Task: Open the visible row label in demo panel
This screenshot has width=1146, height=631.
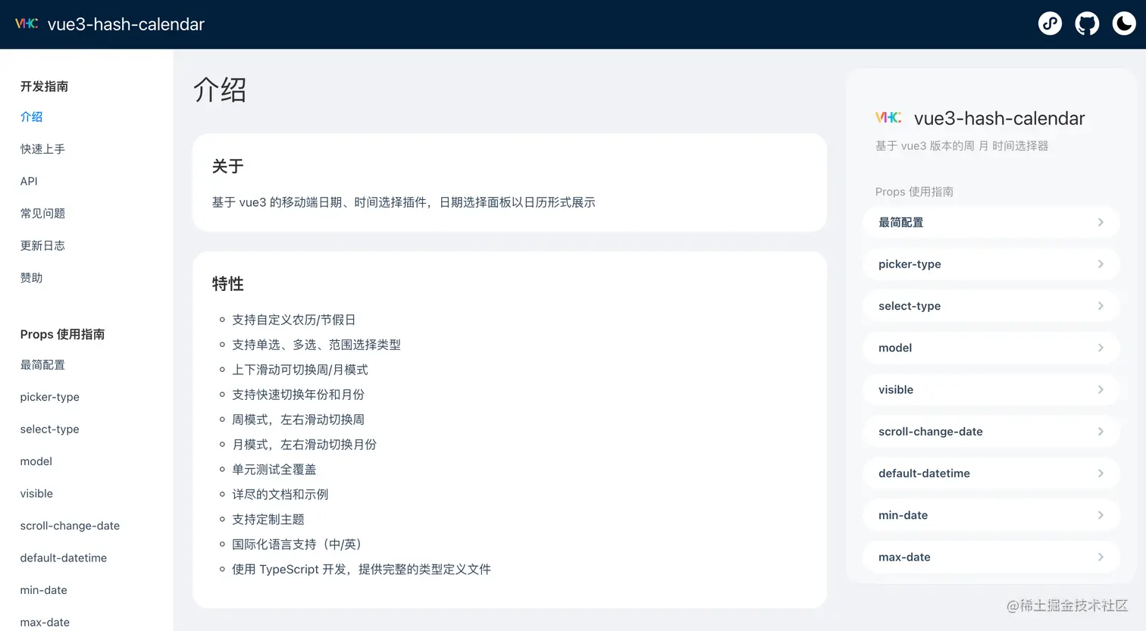Action: point(896,389)
